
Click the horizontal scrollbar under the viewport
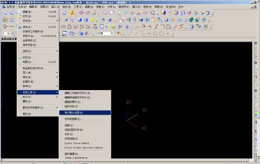pyautogui.click(x=126, y=160)
